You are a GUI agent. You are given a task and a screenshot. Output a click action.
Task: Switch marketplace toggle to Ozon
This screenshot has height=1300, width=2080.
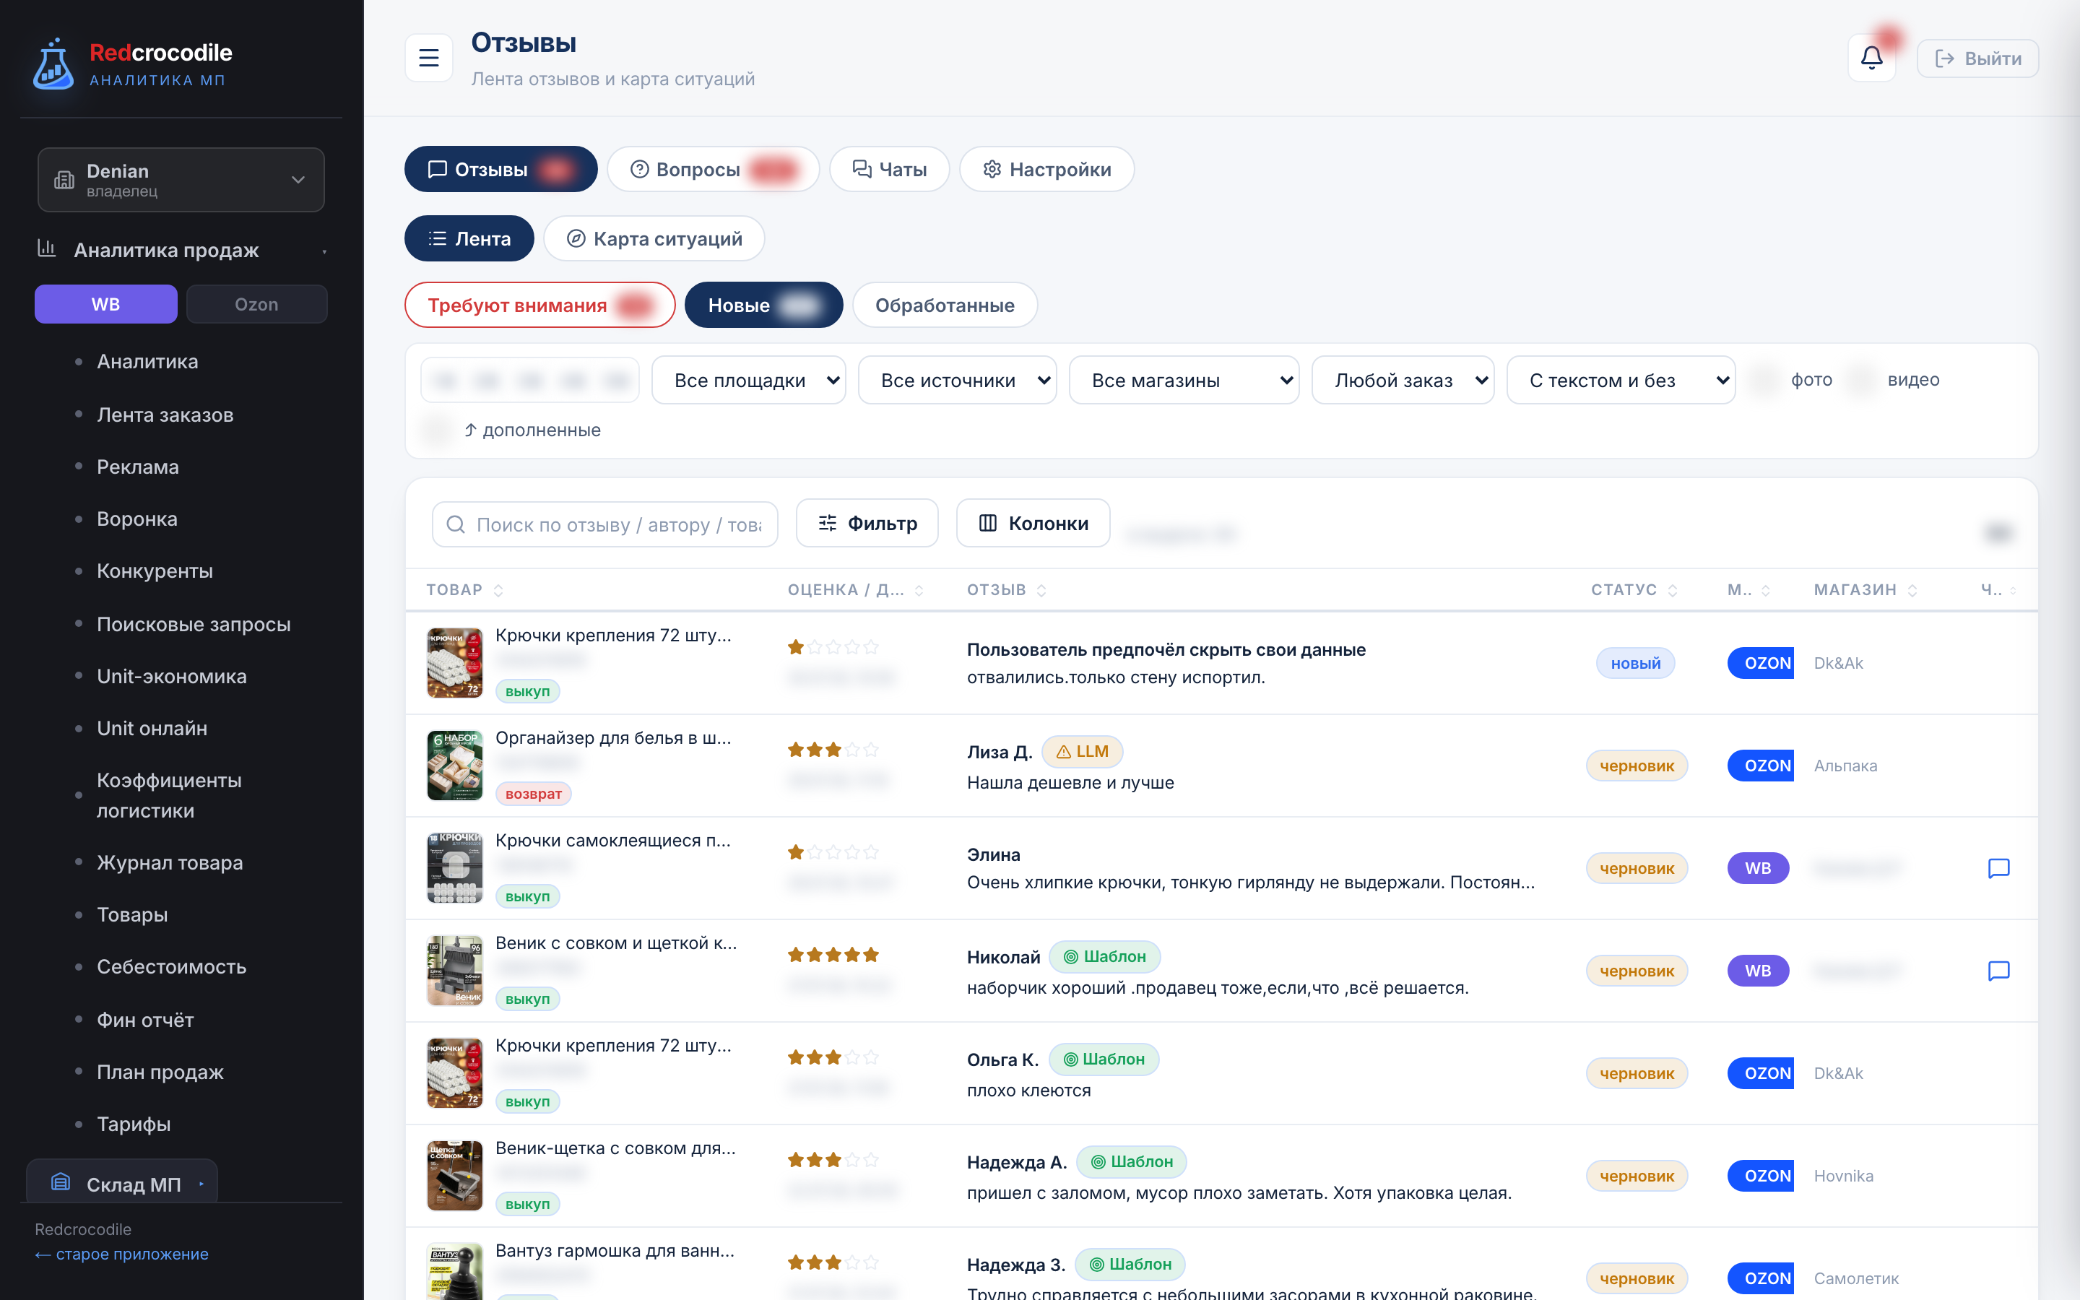pyautogui.click(x=256, y=304)
